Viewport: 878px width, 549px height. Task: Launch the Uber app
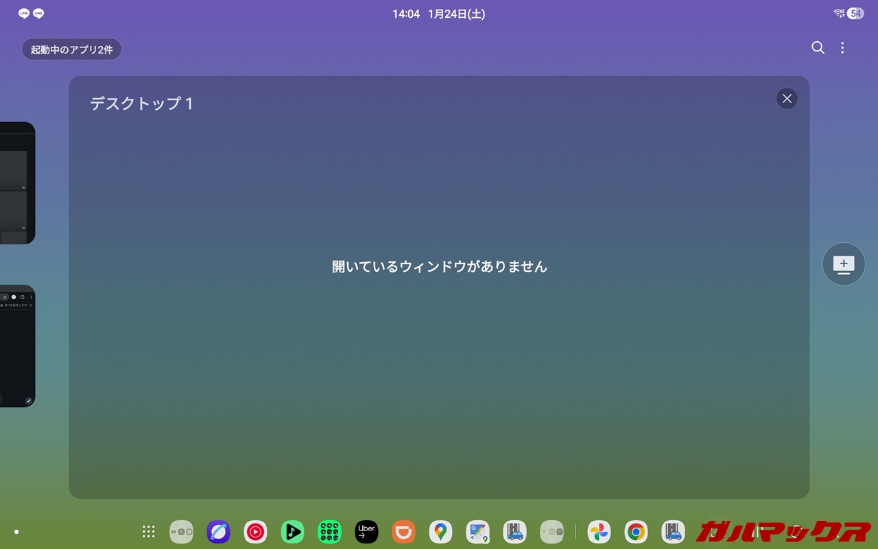[x=366, y=532]
